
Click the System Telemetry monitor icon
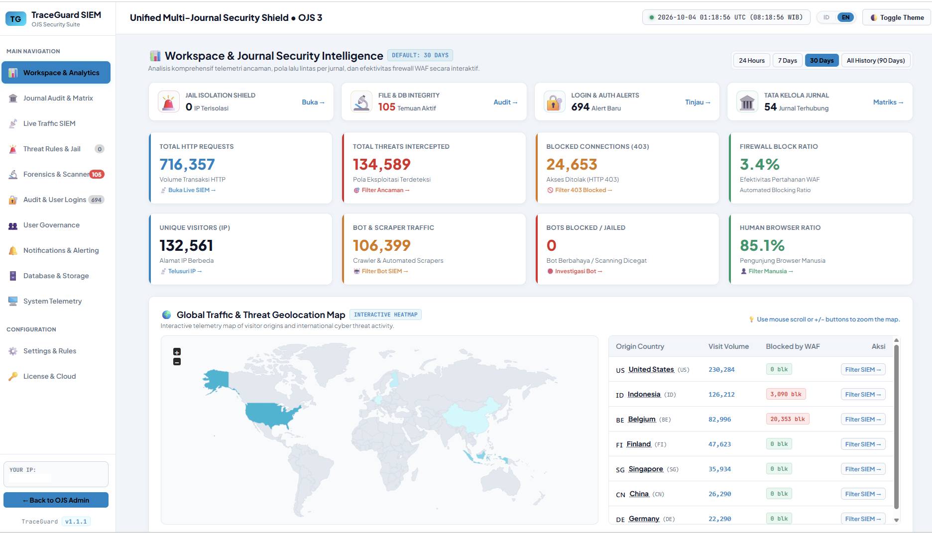13,302
